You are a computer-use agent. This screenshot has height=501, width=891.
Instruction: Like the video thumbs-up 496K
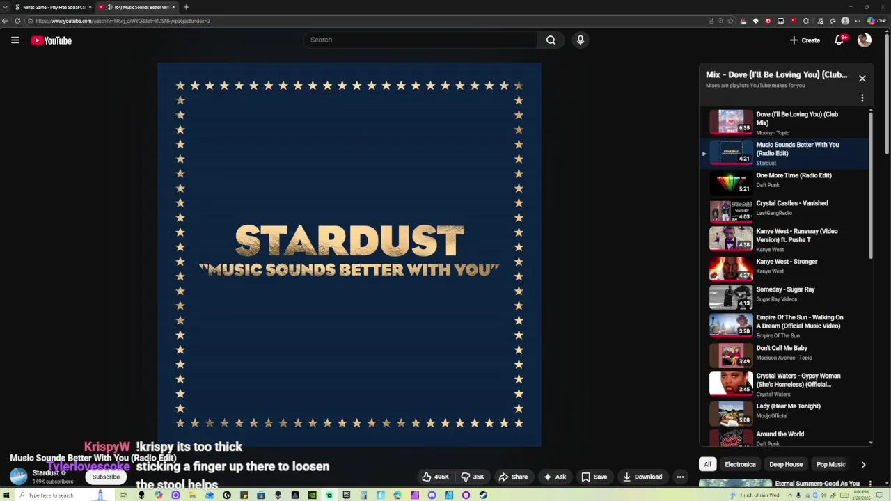[435, 477]
